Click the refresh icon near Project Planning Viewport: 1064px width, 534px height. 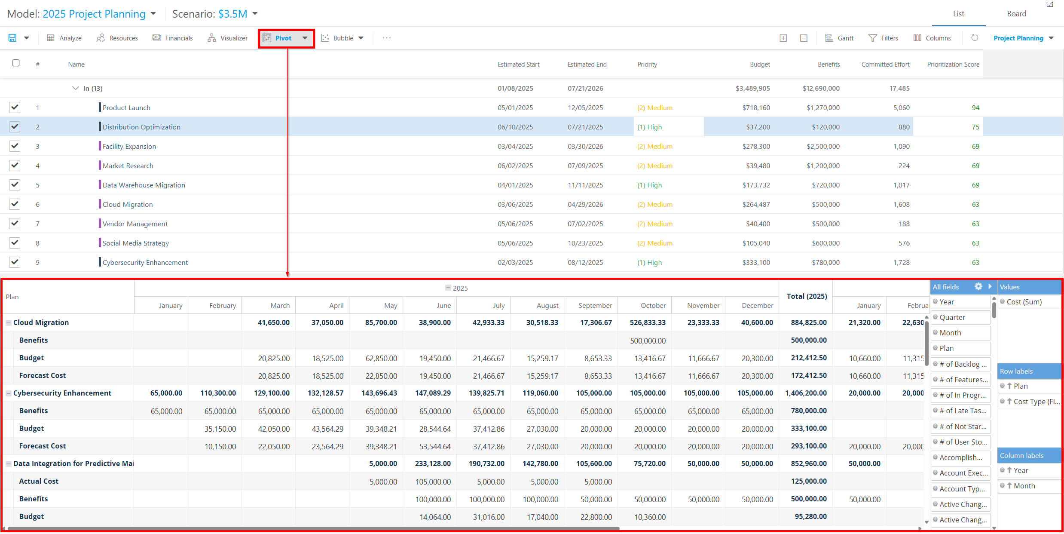click(975, 38)
